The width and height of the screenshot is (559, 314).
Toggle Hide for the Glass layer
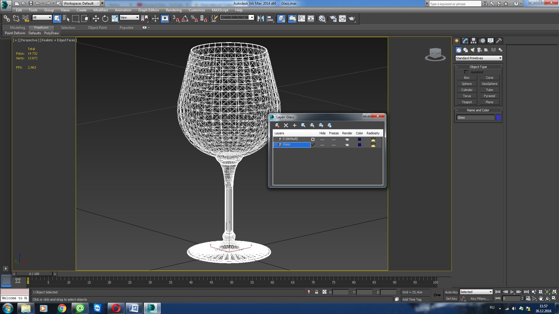pos(322,145)
